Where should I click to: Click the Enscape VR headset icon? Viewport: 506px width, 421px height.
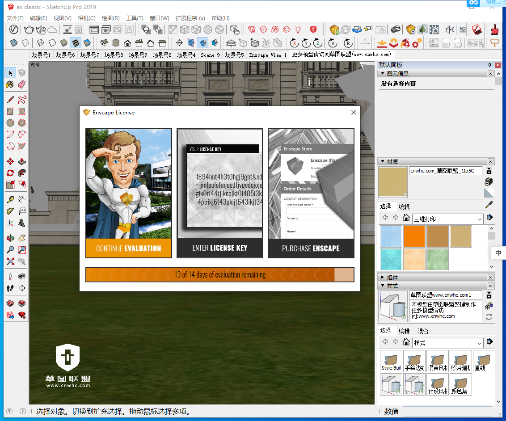pos(395,29)
